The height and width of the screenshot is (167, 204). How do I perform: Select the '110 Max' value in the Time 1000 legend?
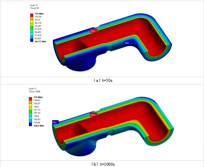(38, 97)
